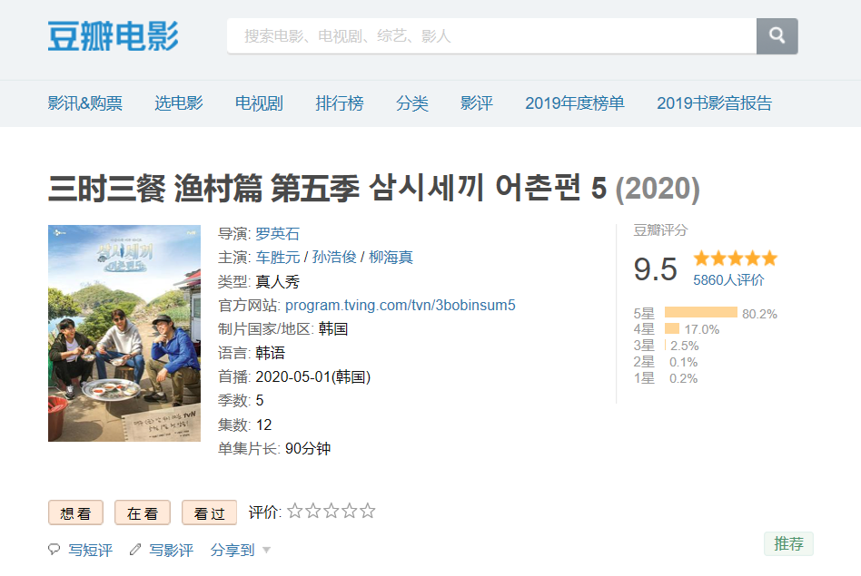Open director 罗英石 link
Viewport: 861px width, 576px height.
pos(277,233)
